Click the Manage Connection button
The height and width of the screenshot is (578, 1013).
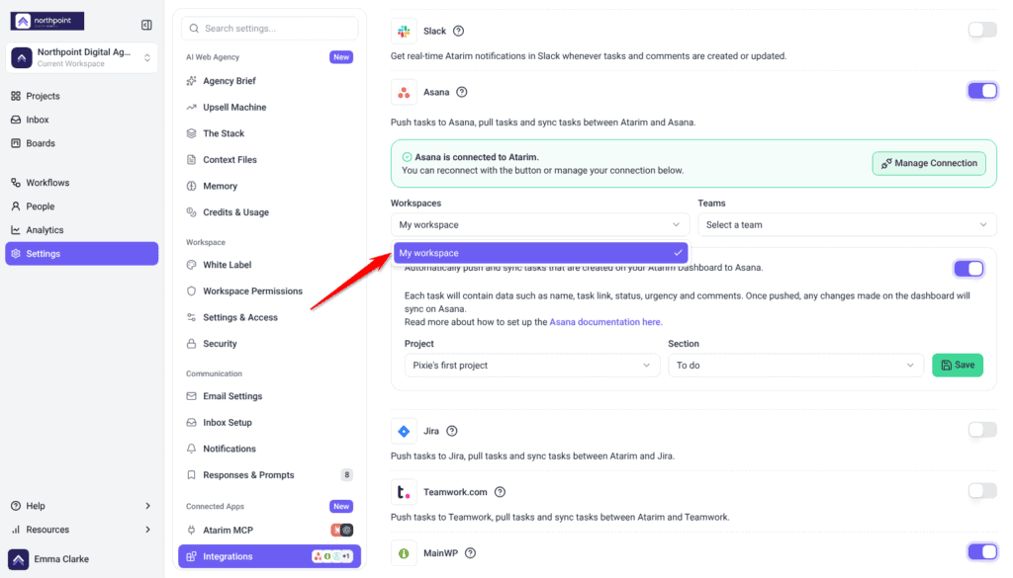point(929,163)
